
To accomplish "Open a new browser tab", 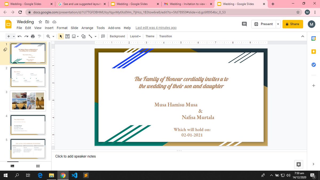I will 273,4.
